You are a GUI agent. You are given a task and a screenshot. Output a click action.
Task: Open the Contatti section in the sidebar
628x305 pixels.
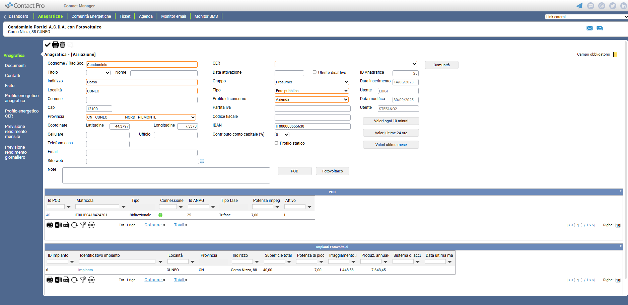point(12,75)
